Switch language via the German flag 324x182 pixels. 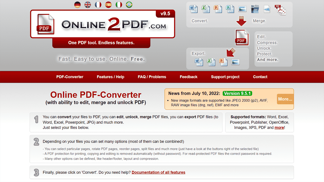[77, 5]
